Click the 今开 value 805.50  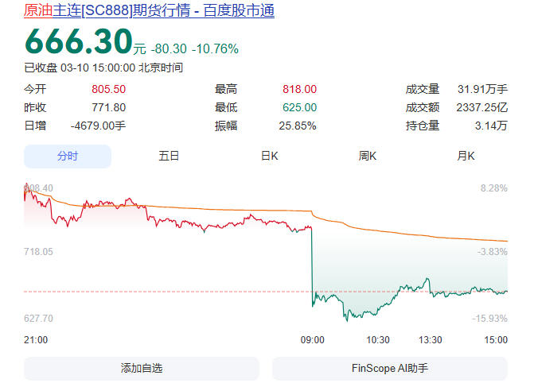click(x=108, y=89)
